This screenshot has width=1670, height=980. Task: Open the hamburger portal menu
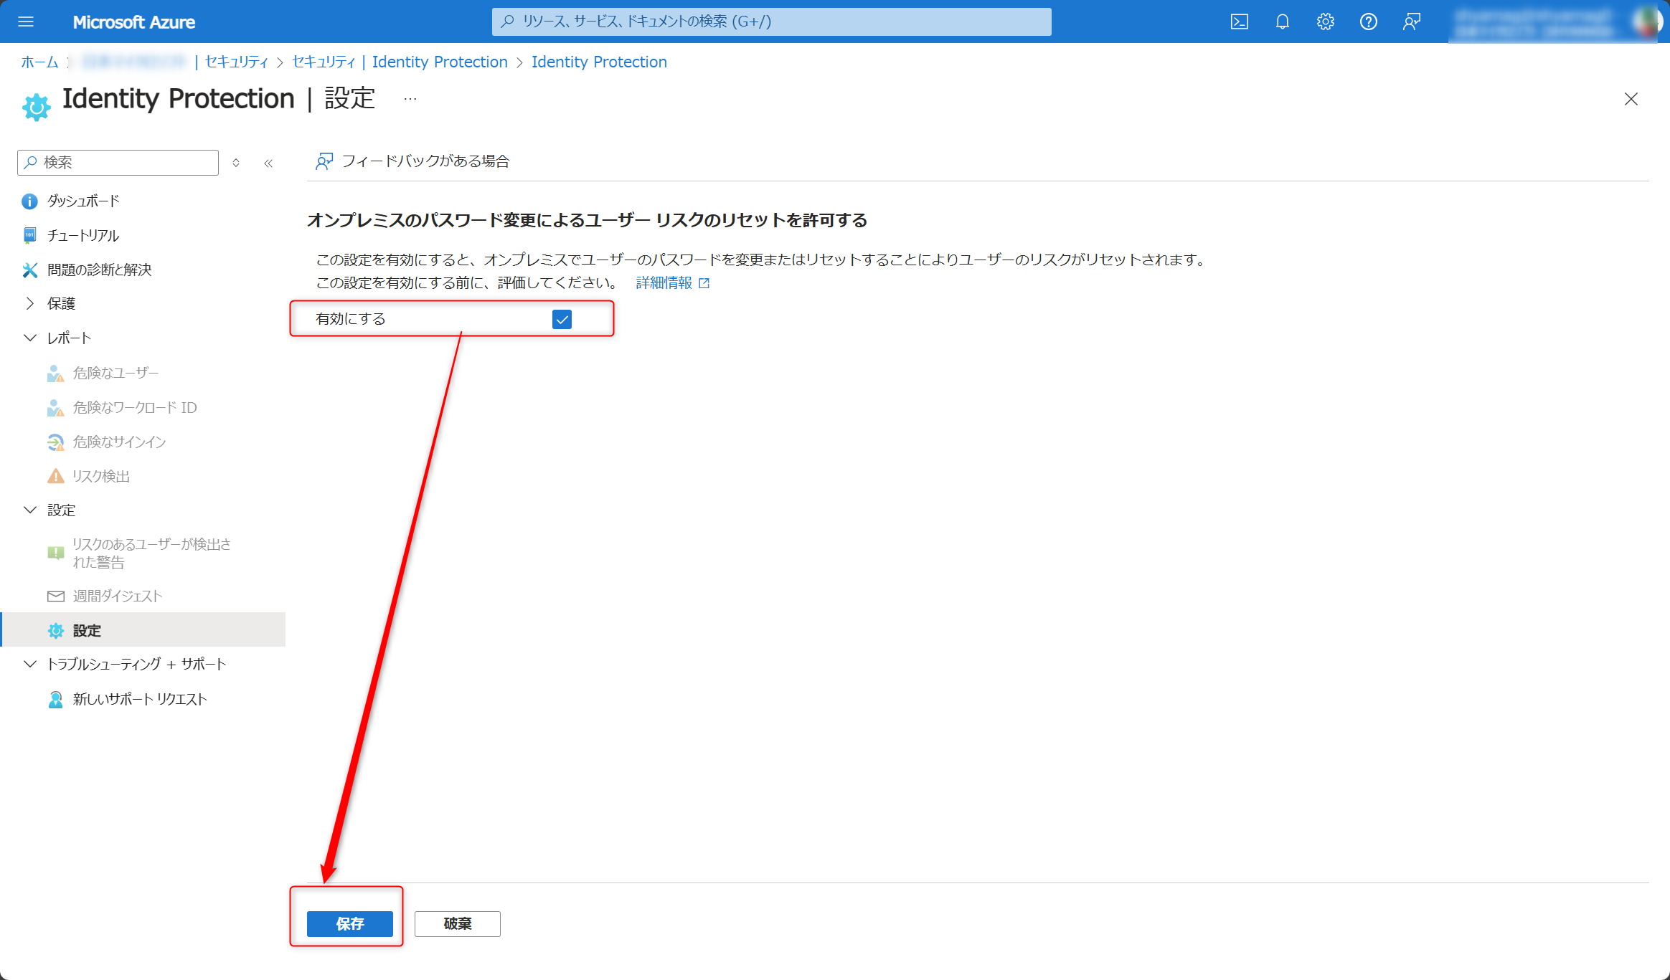[26, 22]
